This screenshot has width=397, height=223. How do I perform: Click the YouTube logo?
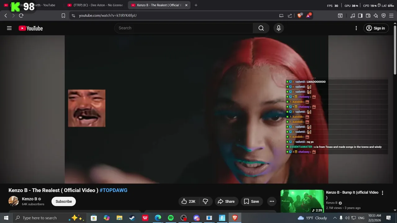(30, 28)
